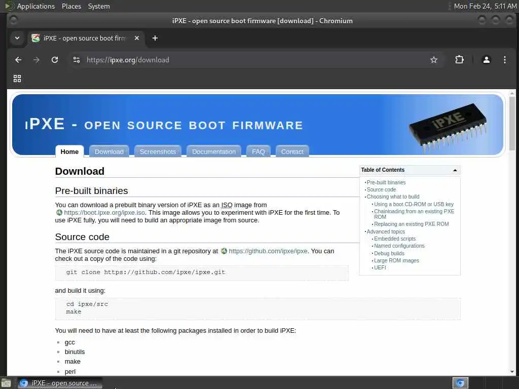Open the System menu

99,6
